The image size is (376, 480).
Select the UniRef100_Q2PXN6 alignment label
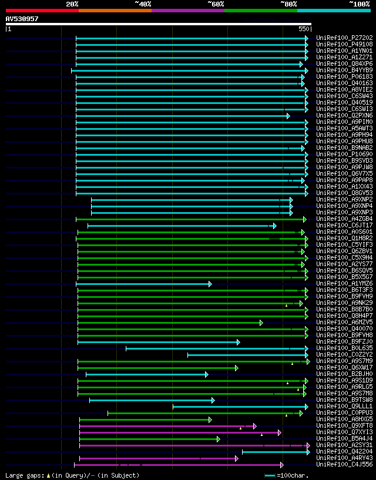point(344,115)
